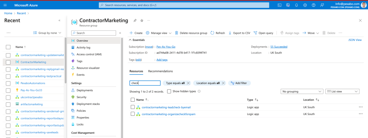
Task: Open Deployment stacks under Settings
Action: point(88,104)
